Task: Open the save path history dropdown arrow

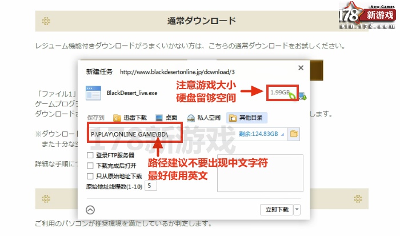Action: [282, 134]
